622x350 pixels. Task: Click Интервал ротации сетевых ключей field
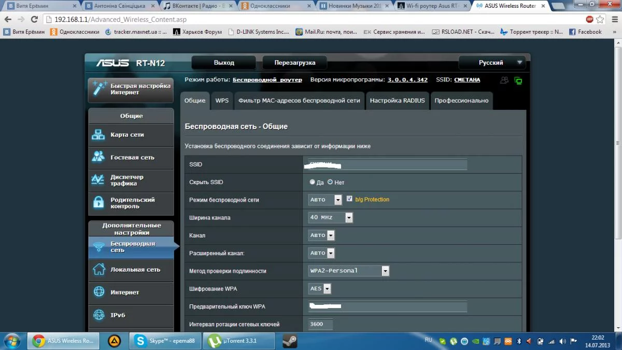pos(321,324)
